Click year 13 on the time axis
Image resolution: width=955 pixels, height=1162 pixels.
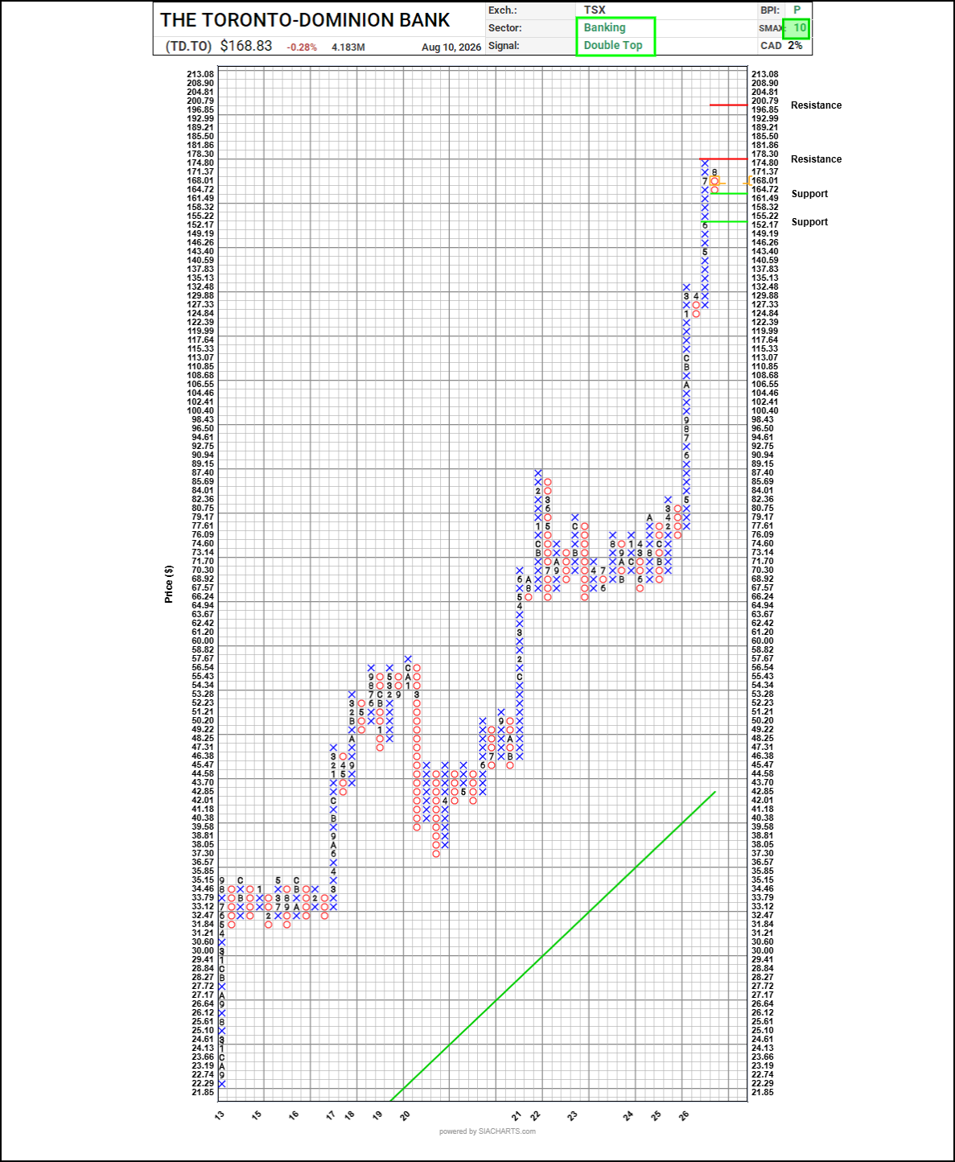tap(220, 1115)
